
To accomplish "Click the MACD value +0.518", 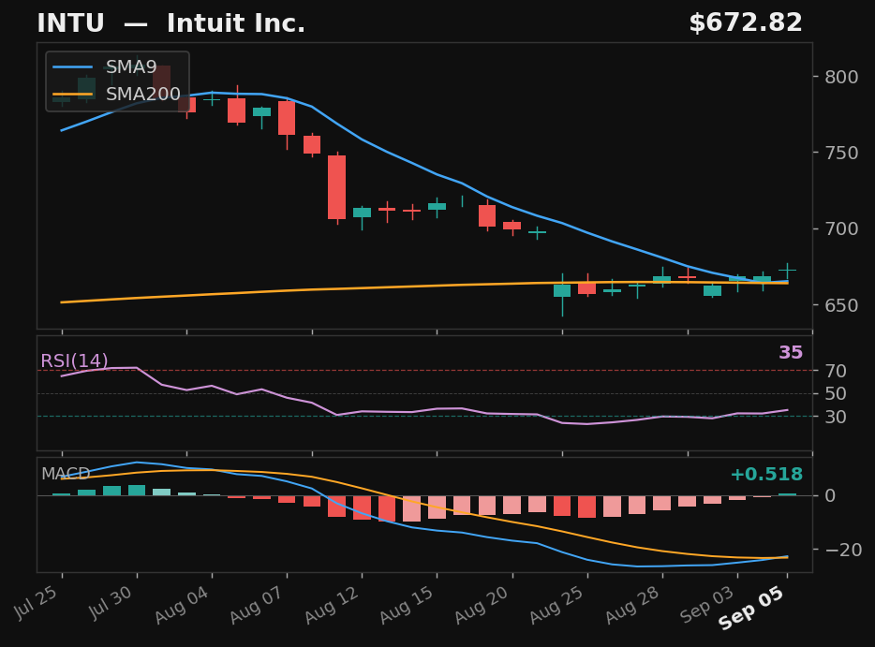I will 766,474.
